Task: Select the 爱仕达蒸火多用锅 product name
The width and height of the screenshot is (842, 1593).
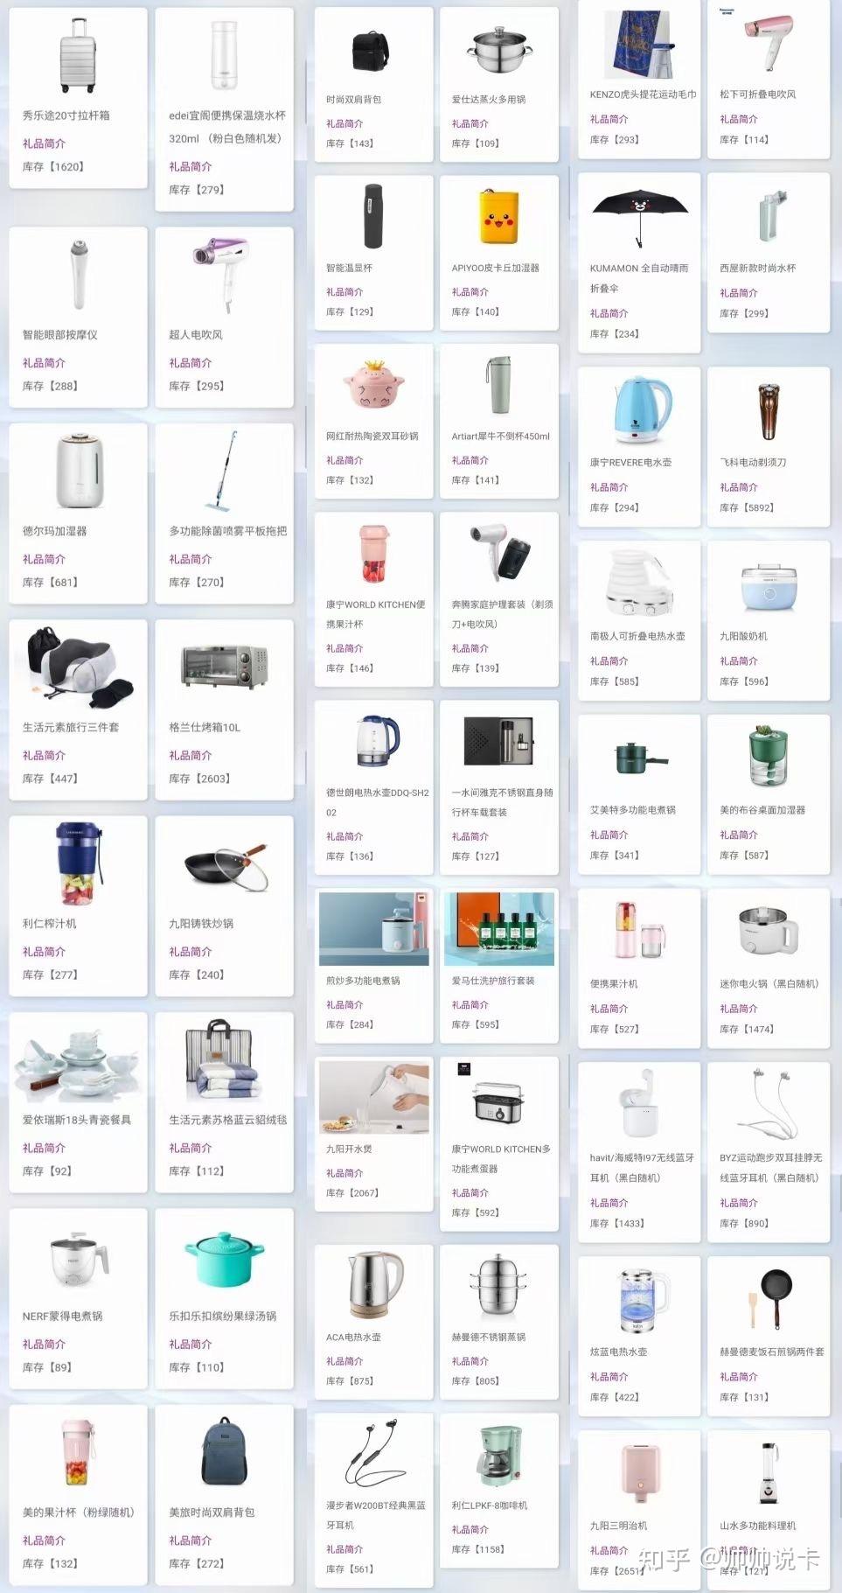Action: point(489,100)
